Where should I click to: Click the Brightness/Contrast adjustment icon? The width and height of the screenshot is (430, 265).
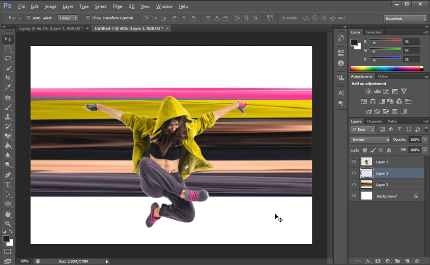coord(368,91)
